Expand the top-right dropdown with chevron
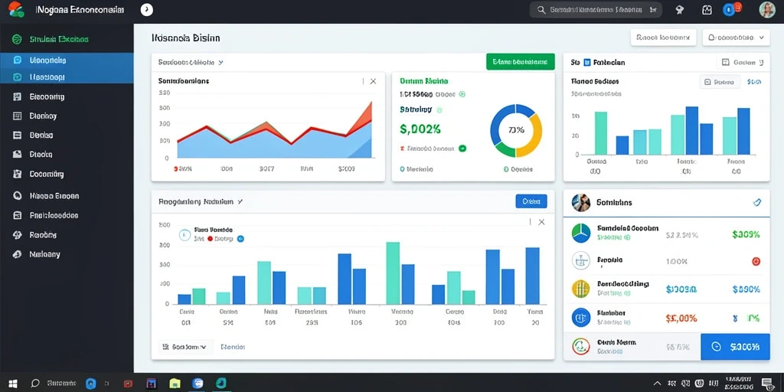This screenshot has width=784, height=392. (736, 38)
